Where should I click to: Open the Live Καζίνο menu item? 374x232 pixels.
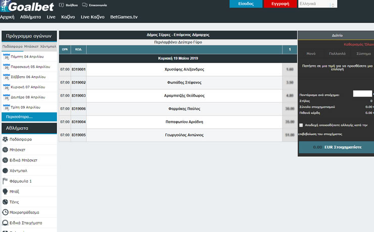tap(92, 17)
